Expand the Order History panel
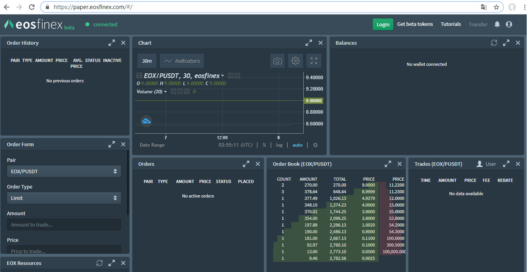 [x=112, y=43]
